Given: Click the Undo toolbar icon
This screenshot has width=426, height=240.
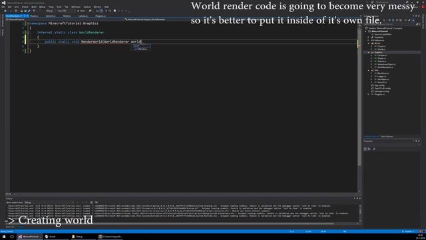Looking at the screenshot, I should 34,11.
